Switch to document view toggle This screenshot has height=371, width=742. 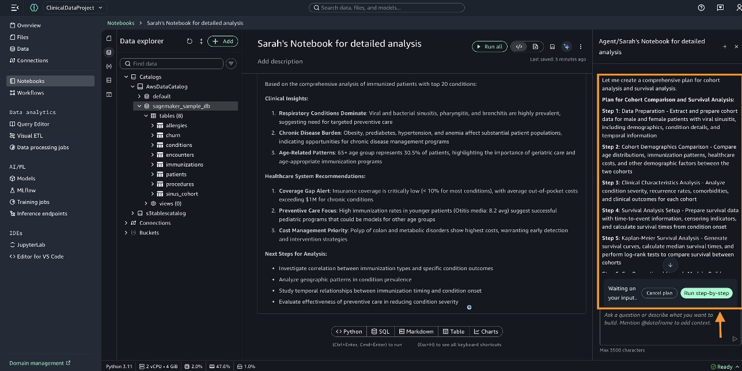535,47
